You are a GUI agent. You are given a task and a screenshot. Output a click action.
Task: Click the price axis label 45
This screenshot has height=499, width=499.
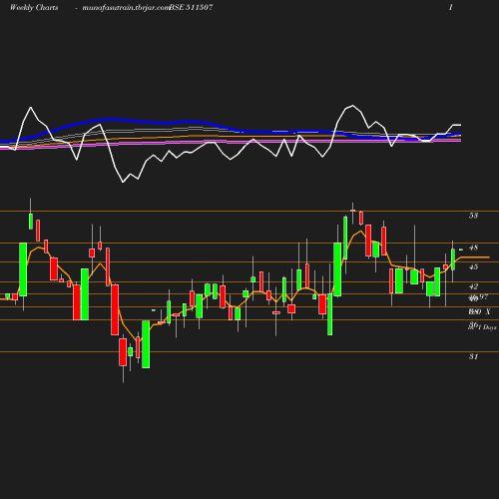click(473, 266)
